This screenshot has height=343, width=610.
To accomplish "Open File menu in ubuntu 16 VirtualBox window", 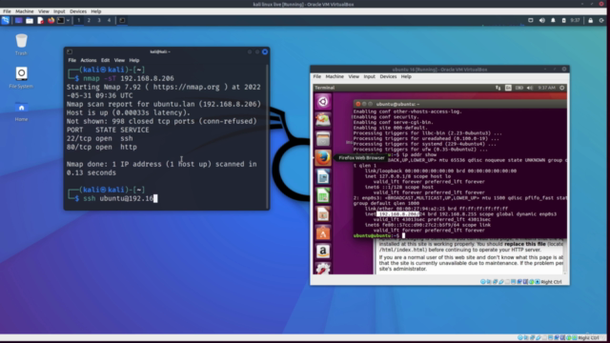I will (x=317, y=76).
